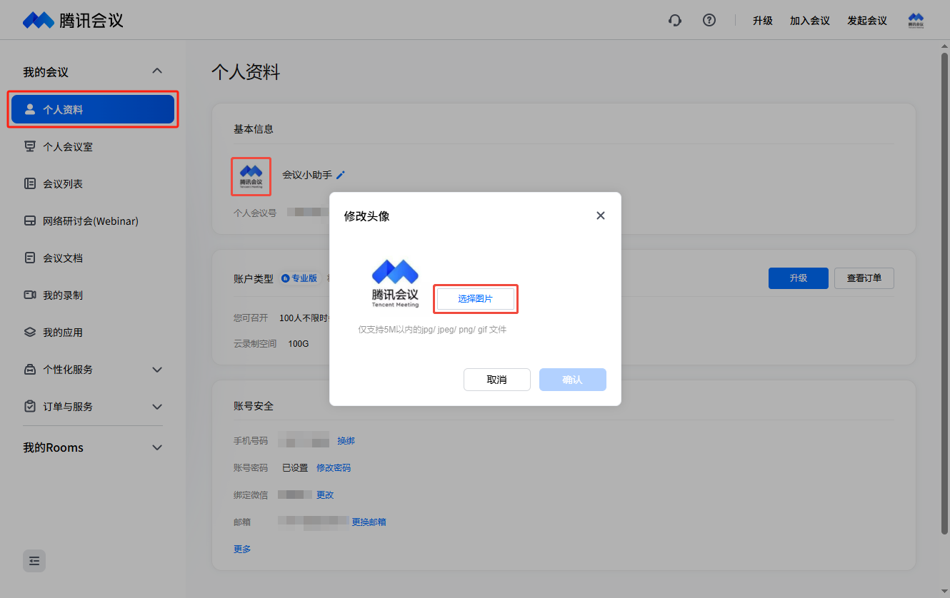Close the 修改头像 dialog
Screen dimensions: 950x598
tap(601, 216)
